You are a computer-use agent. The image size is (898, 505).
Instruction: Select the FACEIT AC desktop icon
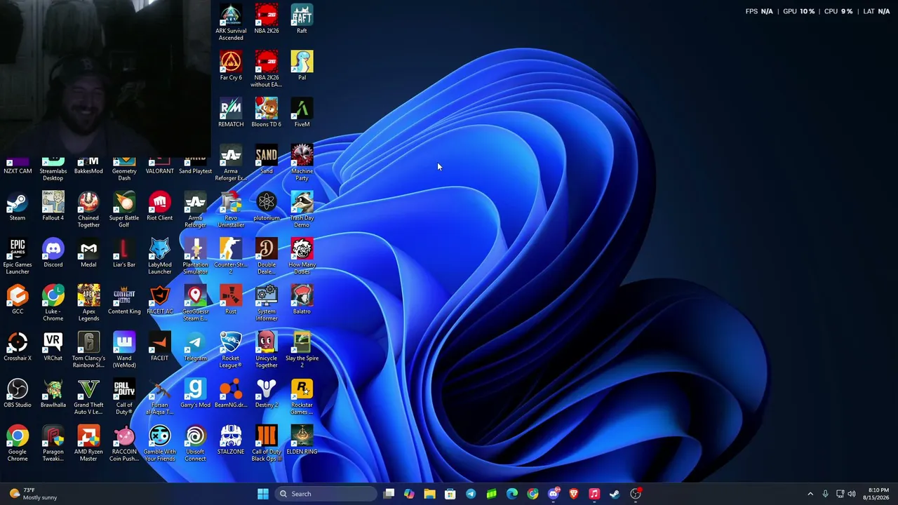tap(159, 299)
